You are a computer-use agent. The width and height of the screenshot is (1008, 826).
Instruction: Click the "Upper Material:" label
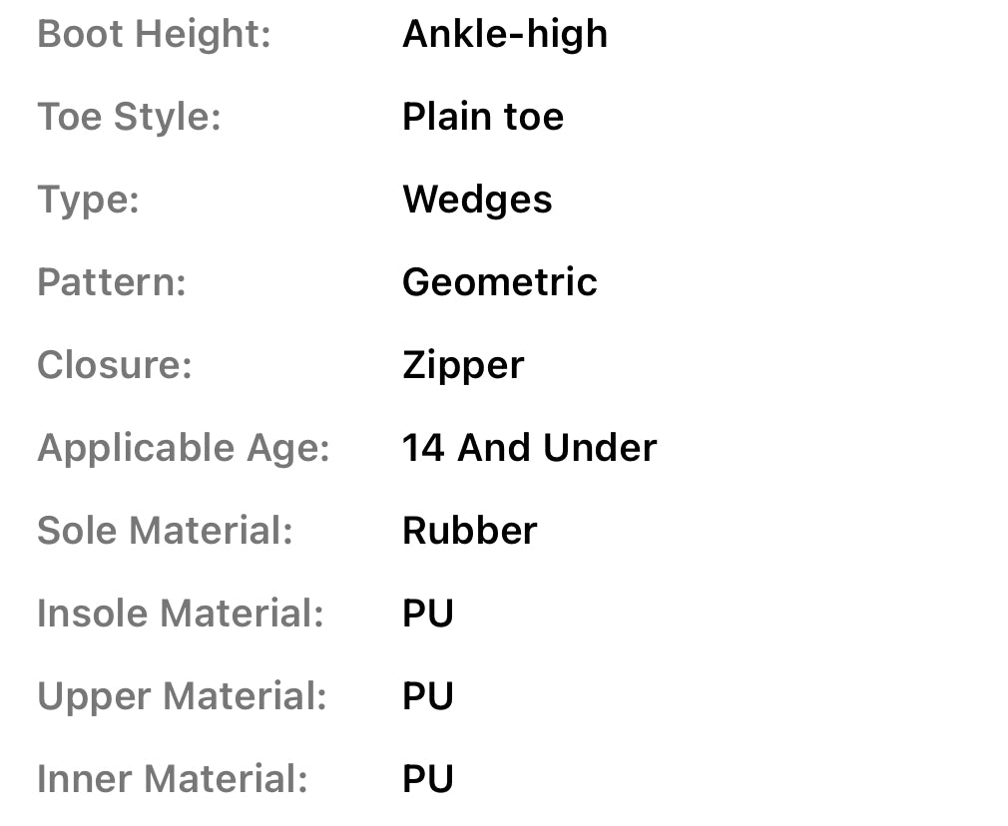tap(182, 696)
